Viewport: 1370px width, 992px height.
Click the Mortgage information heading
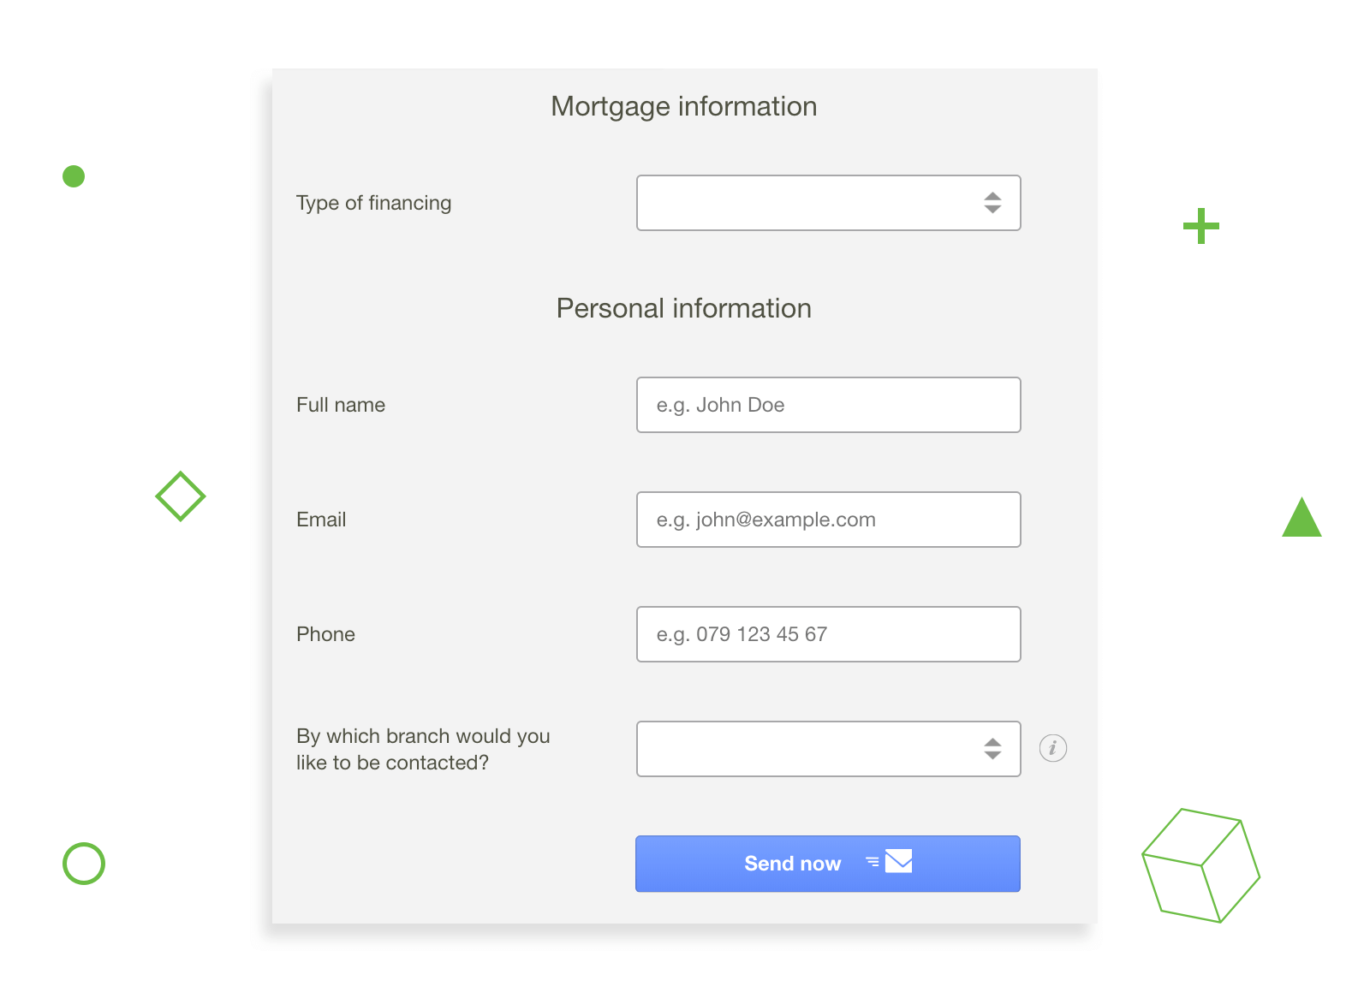point(684,105)
